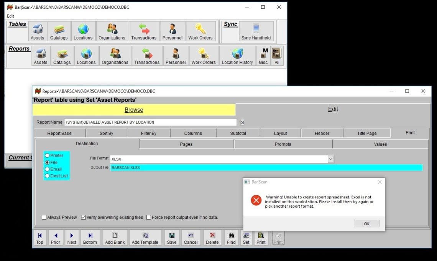This screenshot has width=437, height=261.
Task: Click the Print preview toolbar button
Action: pos(261,238)
